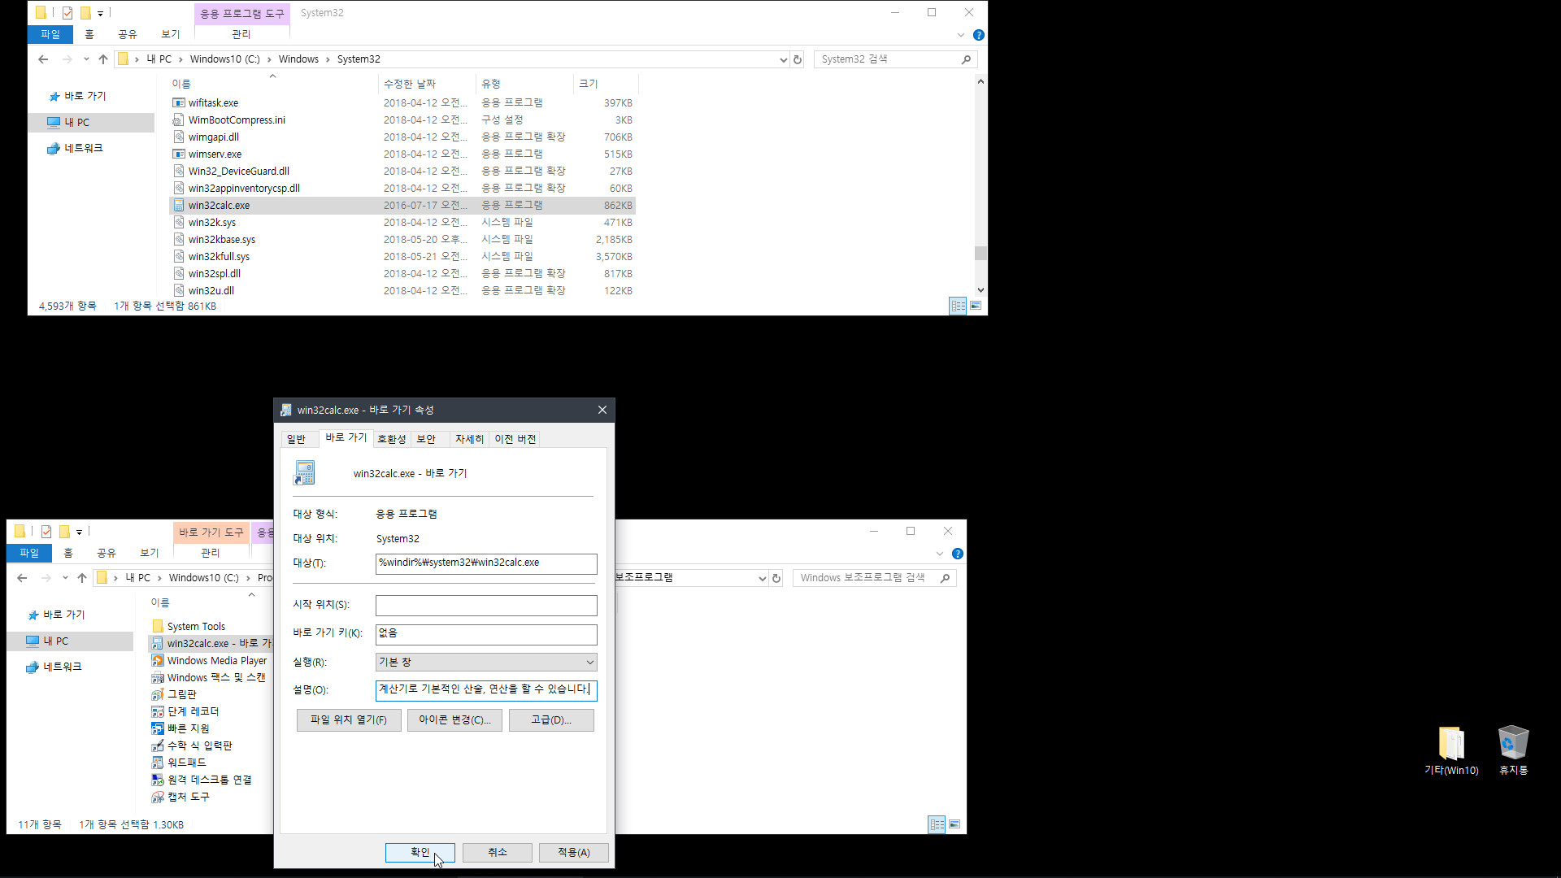Click the 확인 button in properties dialog

point(420,852)
